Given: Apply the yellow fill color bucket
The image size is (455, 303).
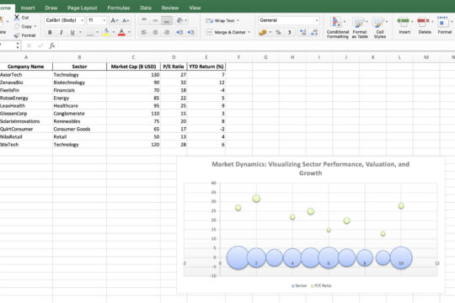Looking at the screenshot, I should tap(106, 32).
